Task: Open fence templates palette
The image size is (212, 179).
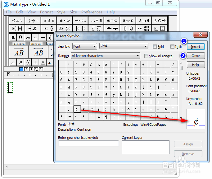Action: tap(17, 28)
